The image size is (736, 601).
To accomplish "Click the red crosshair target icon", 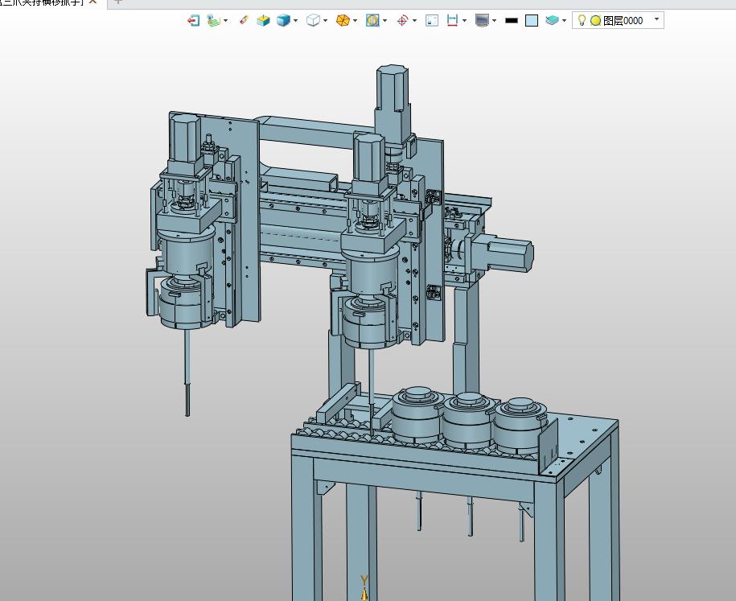I will [x=402, y=20].
